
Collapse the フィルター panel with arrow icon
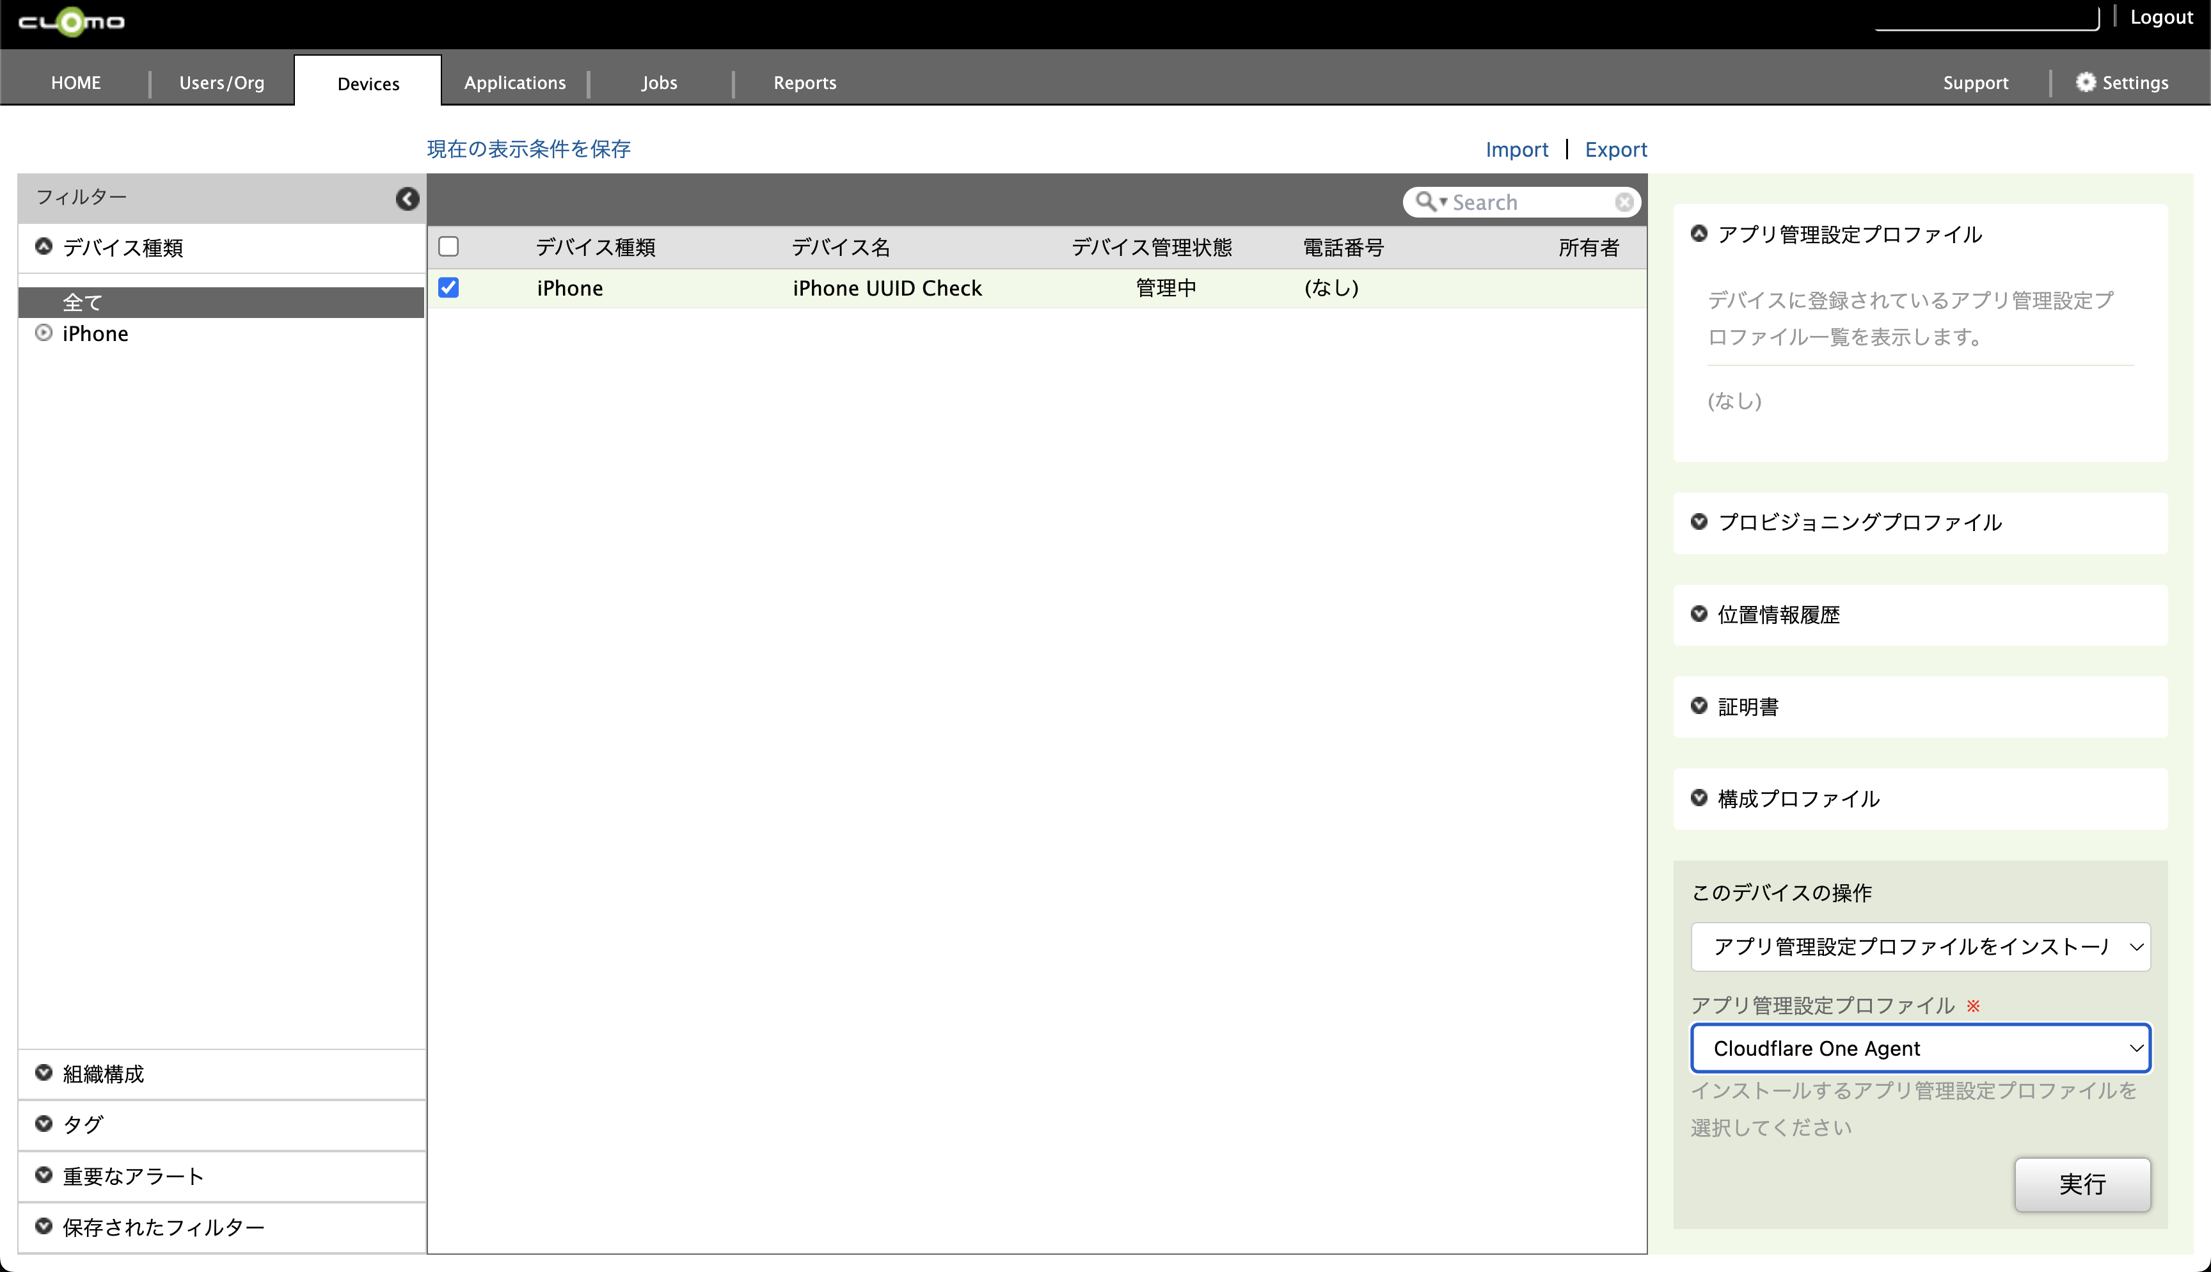407,199
